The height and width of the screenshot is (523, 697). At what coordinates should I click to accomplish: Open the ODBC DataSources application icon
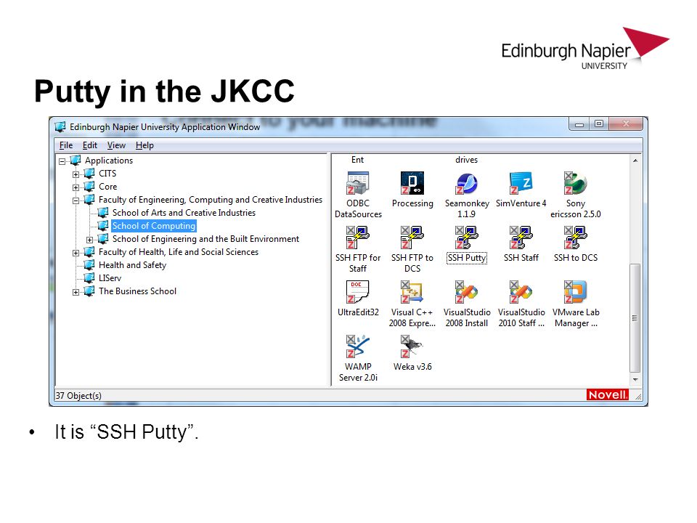[x=358, y=183]
